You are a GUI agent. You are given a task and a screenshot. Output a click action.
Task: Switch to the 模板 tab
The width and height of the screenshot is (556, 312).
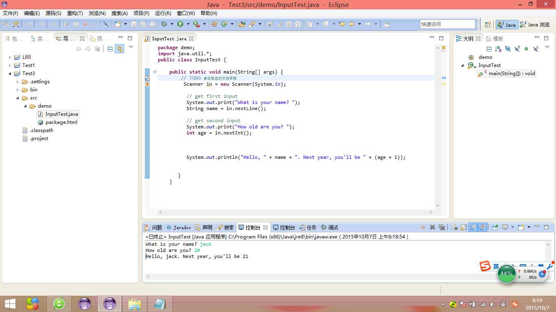(x=495, y=39)
